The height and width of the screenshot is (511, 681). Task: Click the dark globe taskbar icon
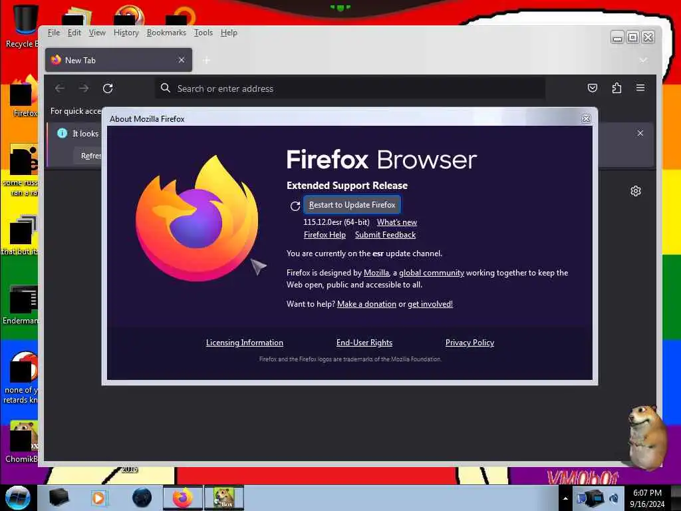142,498
